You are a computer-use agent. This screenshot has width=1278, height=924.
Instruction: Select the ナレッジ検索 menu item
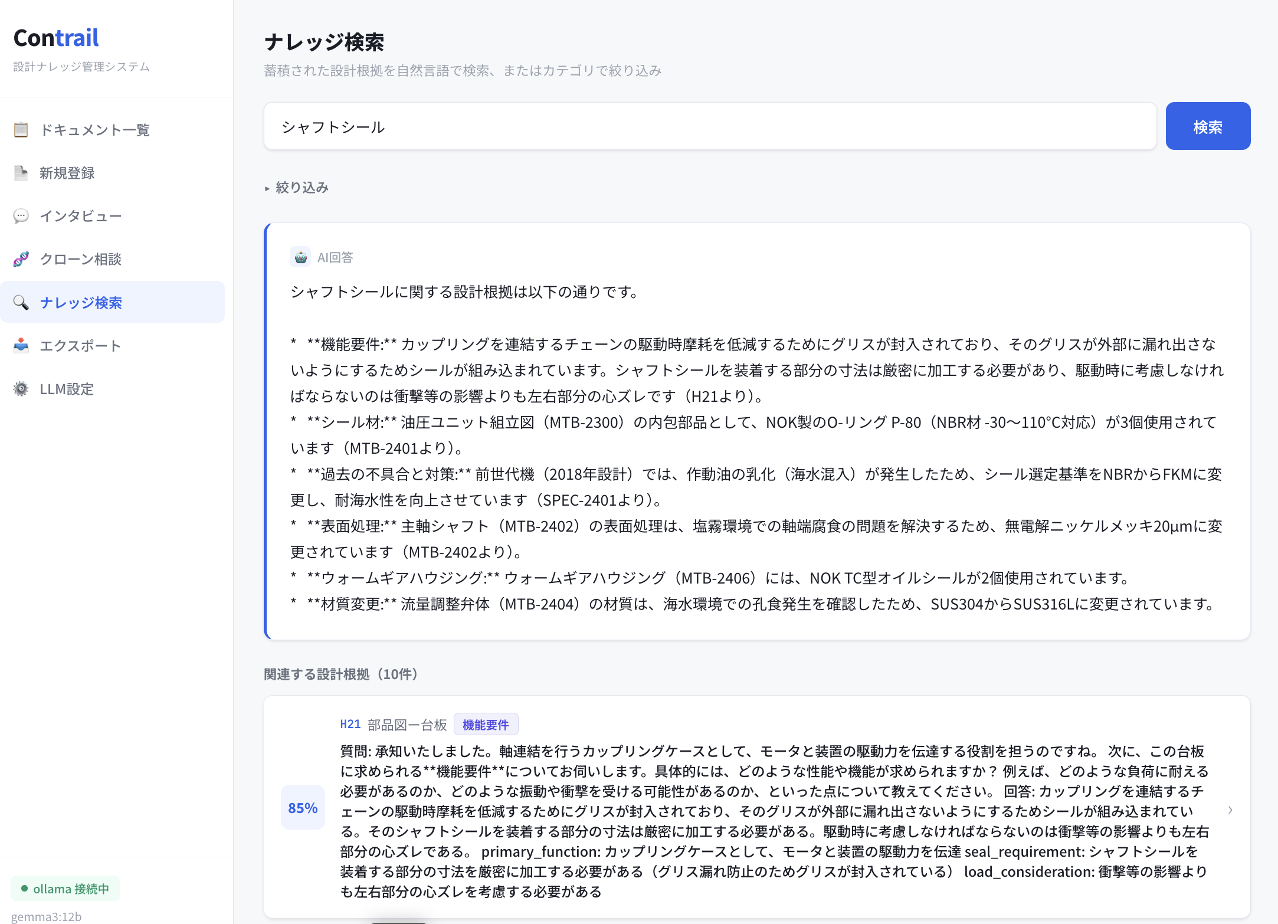point(112,303)
